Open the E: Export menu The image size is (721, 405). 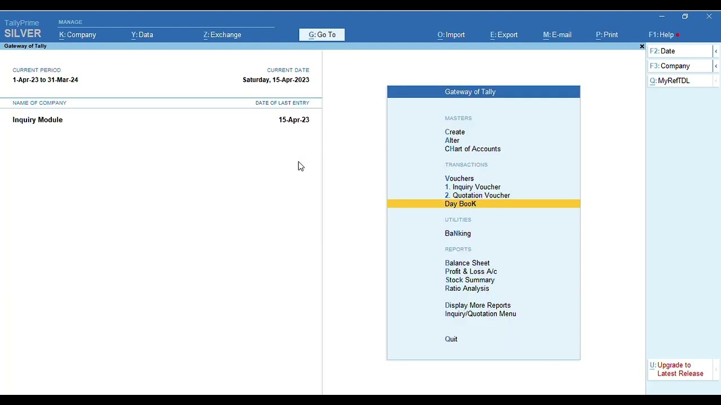click(504, 35)
